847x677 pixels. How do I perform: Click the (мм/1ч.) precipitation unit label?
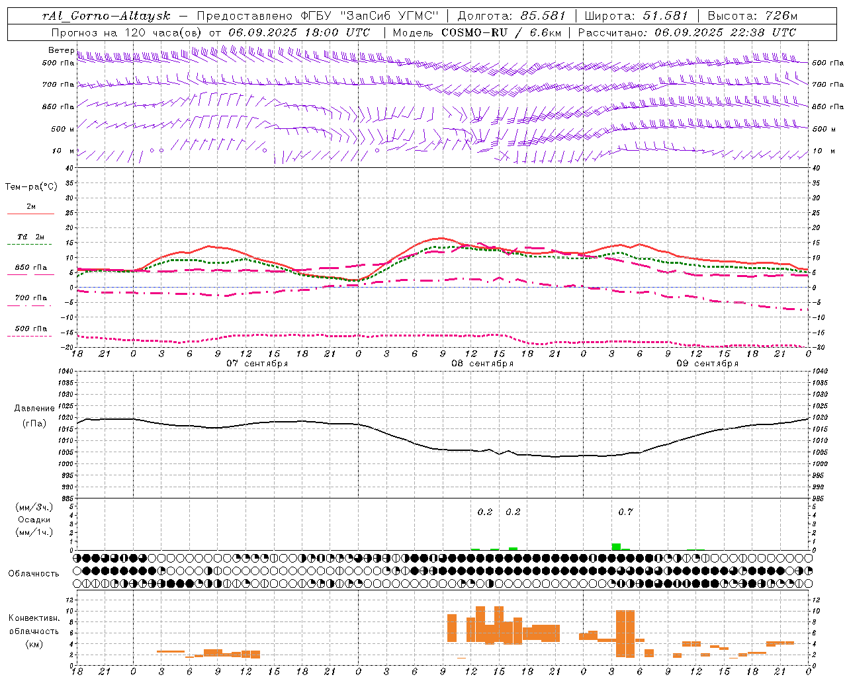(34, 532)
